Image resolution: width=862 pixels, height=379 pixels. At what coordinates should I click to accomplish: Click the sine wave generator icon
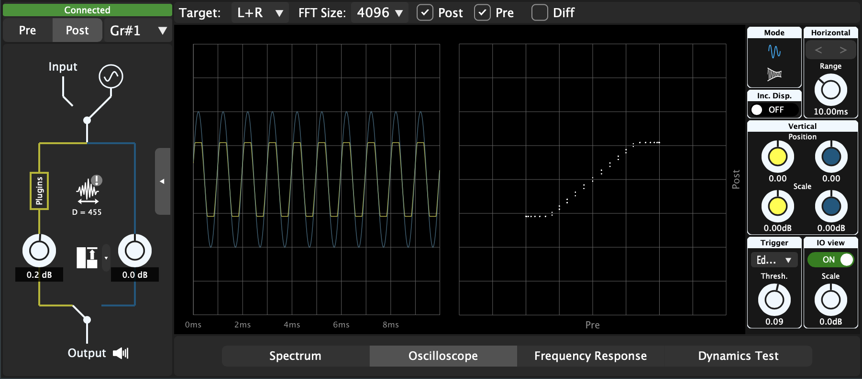click(111, 76)
